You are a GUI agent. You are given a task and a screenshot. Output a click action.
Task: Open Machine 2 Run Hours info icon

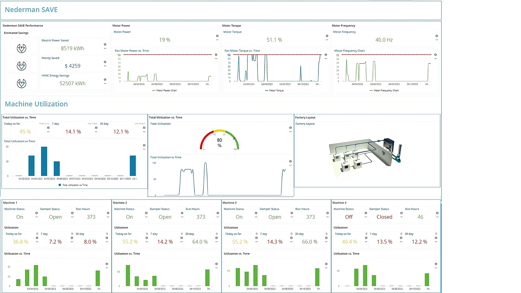click(x=218, y=213)
